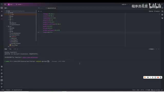The height and width of the screenshot is (92, 164).
Task: Click the Terminal panel title tab
Action: tap(6, 49)
